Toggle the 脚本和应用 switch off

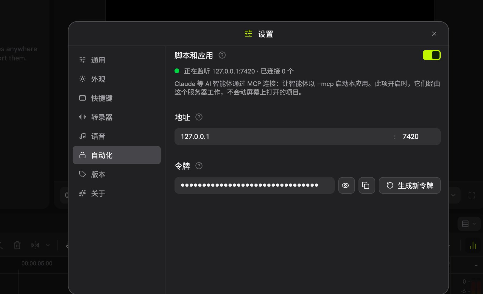click(431, 55)
